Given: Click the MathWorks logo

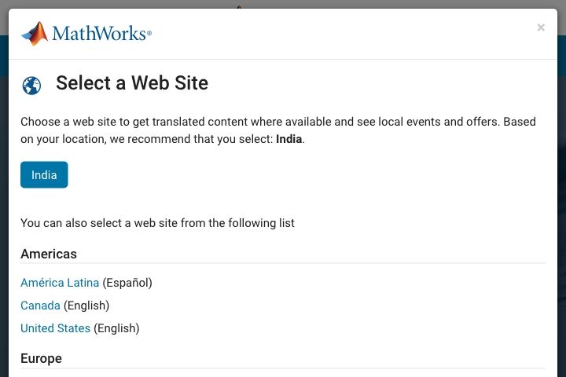Looking at the screenshot, I should tap(86, 34).
